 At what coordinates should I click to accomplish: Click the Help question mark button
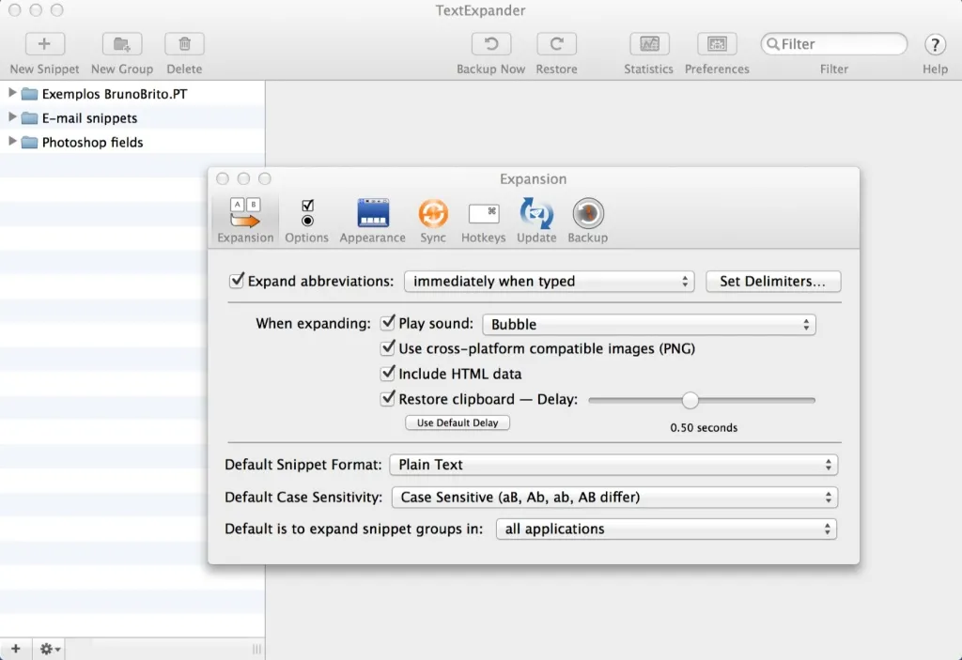pos(935,44)
